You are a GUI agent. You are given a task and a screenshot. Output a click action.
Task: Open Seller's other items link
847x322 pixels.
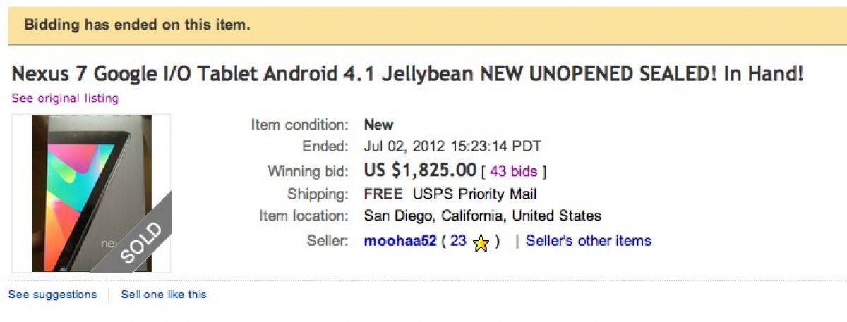click(x=588, y=241)
